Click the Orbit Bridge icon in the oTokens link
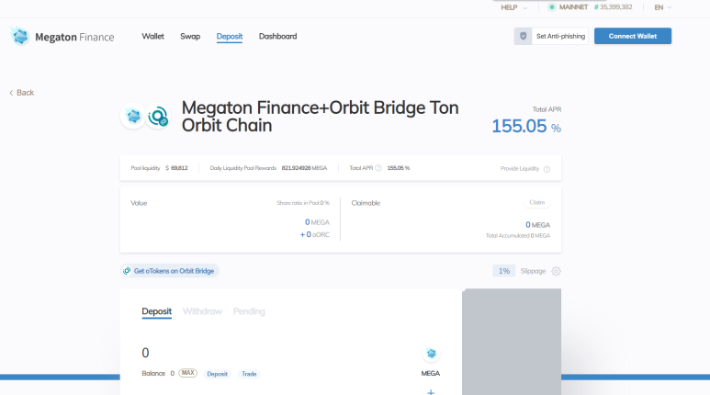 click(127, 271)
